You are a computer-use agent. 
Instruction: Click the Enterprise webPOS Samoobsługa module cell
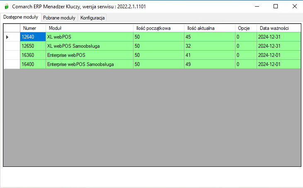[x=90, y=64]
